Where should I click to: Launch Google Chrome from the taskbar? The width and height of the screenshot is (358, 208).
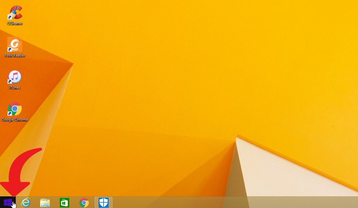point(84,203)
